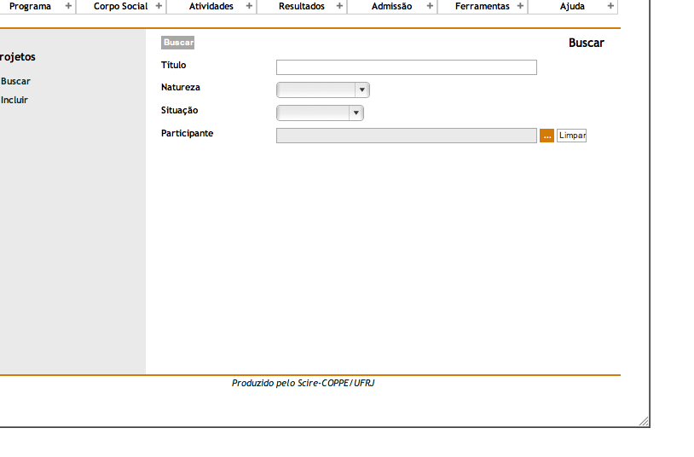Expand the plus icon beside Resultados

340,6
